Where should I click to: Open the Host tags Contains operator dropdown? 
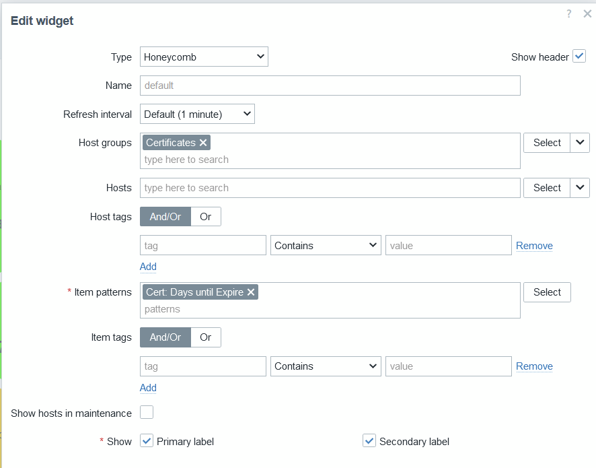pyautogui.click(x=326, y=246)
